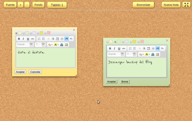This screenshot has height=121, width=192.
Task: Toggle bold in the Descargar backup note
Action: [x=110, y=49]
